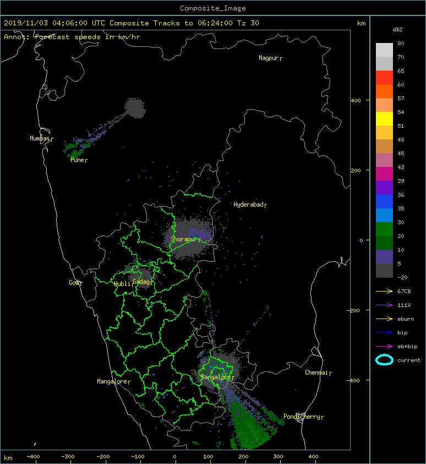Click the magenta eb+bip arrow legend icon
426x464 pixels.
(384, 347)
